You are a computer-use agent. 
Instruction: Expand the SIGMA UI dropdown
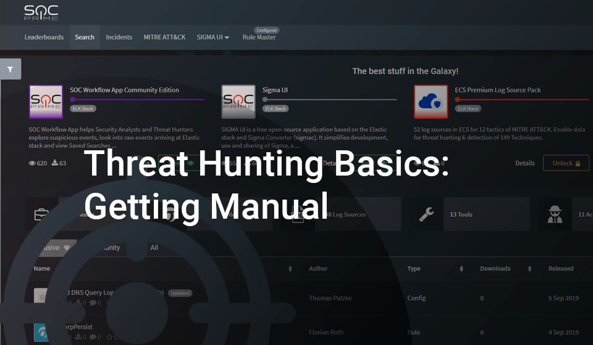coord(213,37)
